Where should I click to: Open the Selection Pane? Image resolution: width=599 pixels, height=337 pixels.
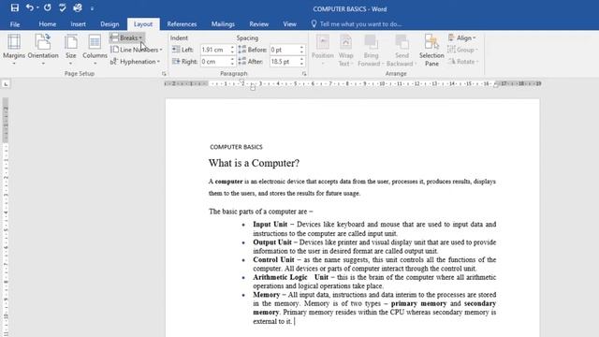point(431,50)
